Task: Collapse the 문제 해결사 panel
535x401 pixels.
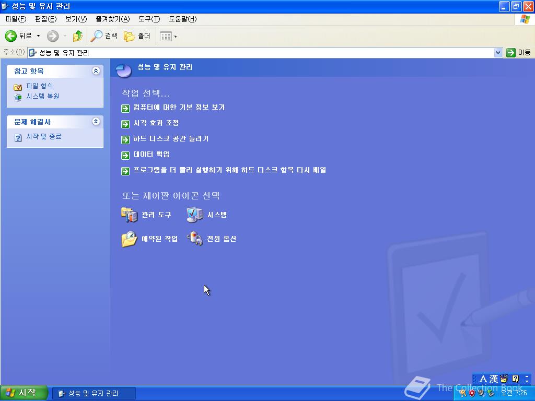Action: pos(96,121)
